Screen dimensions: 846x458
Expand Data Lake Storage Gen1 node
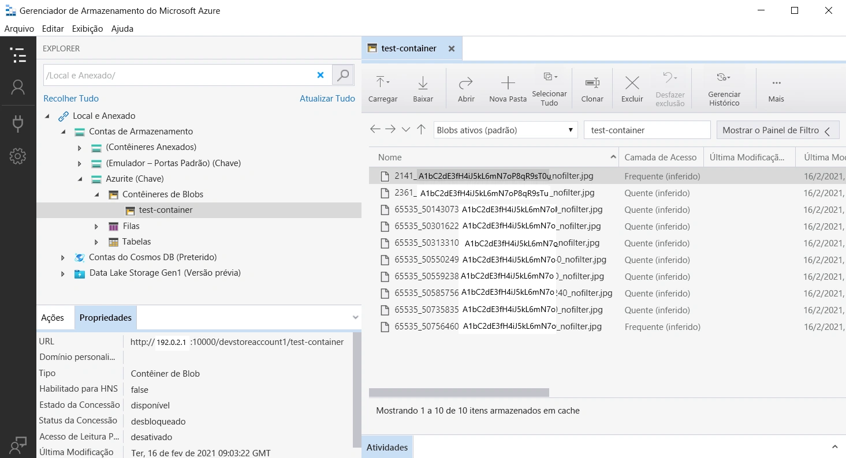[63, 273]
